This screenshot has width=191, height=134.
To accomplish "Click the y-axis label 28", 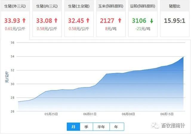I will [x=13, y=98].
